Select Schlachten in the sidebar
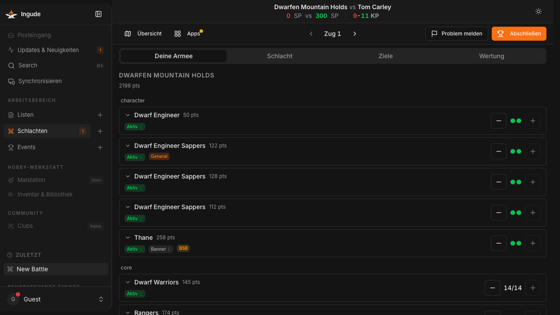The height and width of the screenshot is (315, 560). 47,131
